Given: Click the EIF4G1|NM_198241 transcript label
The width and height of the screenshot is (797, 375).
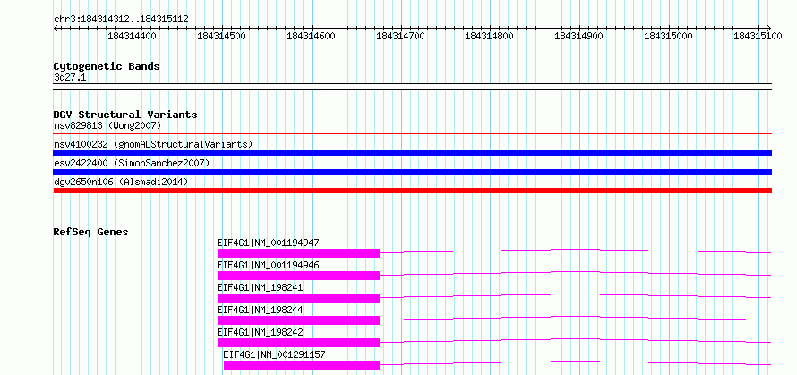Looking at the screenshot, I should [260, 287].
